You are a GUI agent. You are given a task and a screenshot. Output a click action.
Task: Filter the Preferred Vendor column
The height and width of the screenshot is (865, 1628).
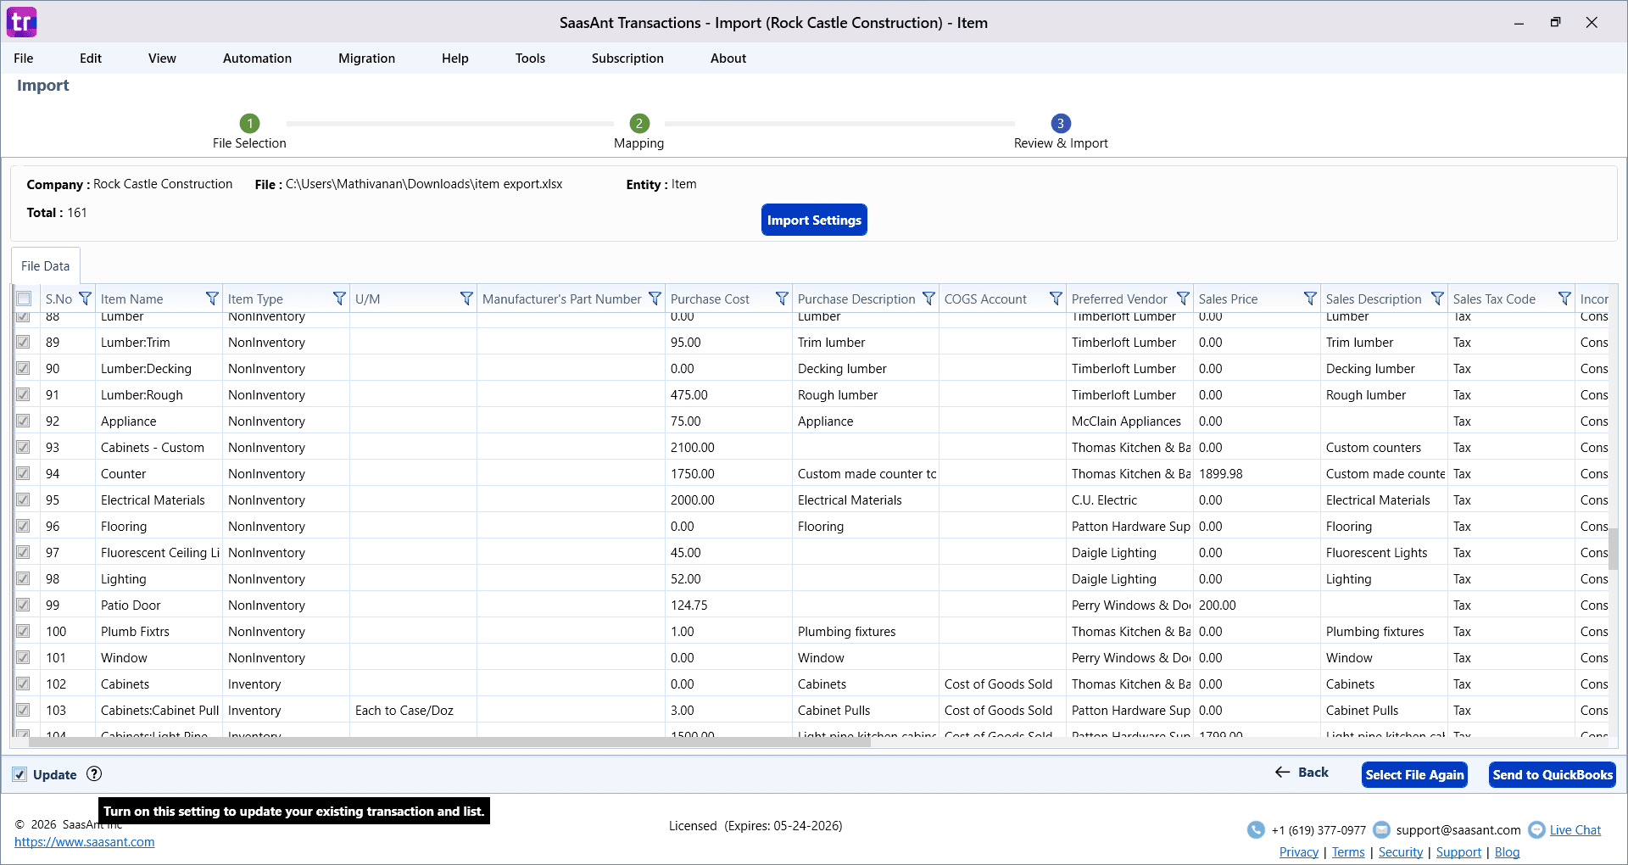[1183, 299]
